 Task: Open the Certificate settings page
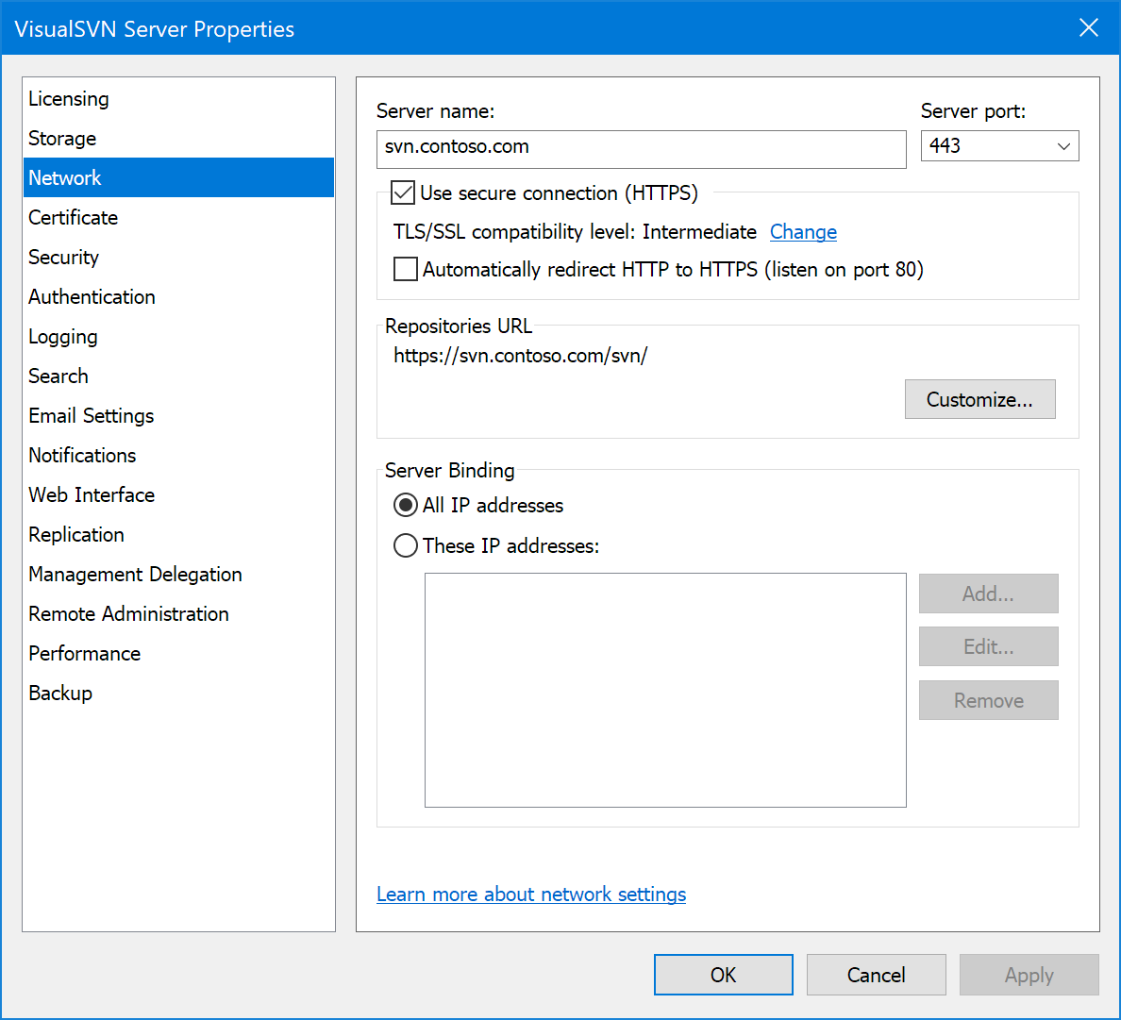[x=74, y=218]
